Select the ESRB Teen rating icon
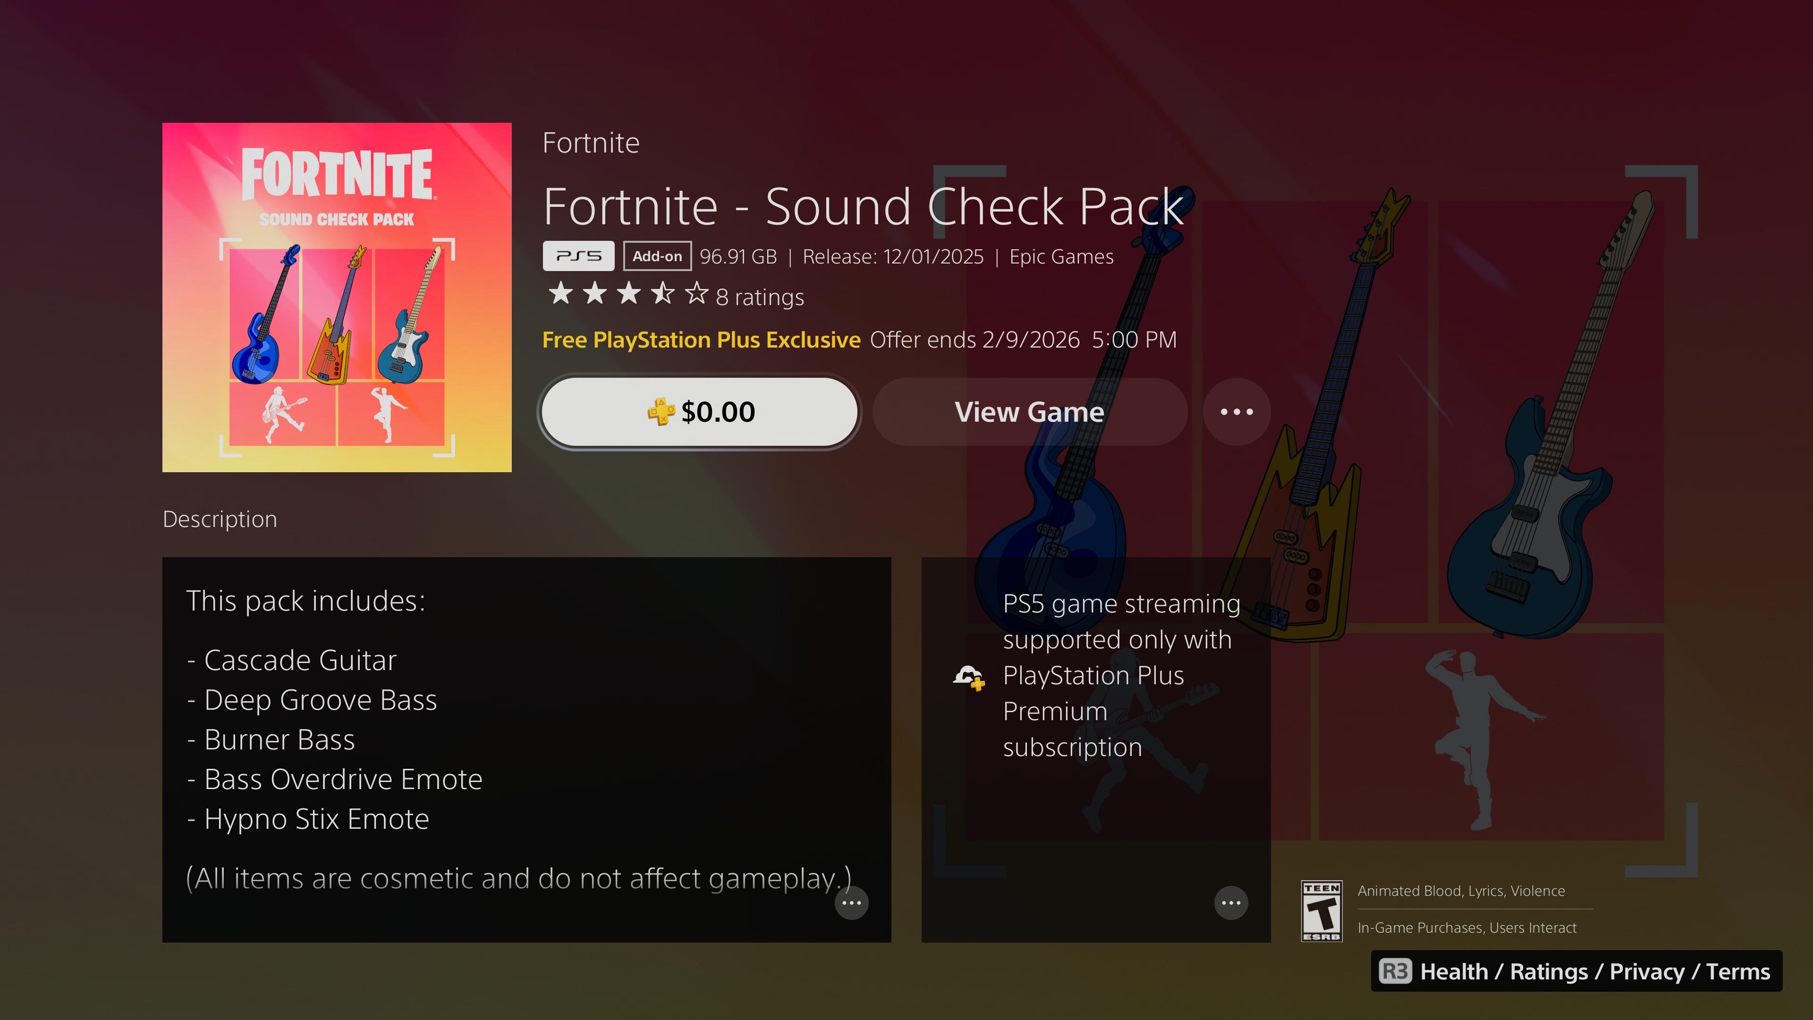The image size is (1813, 1020). click(1322, 911)
